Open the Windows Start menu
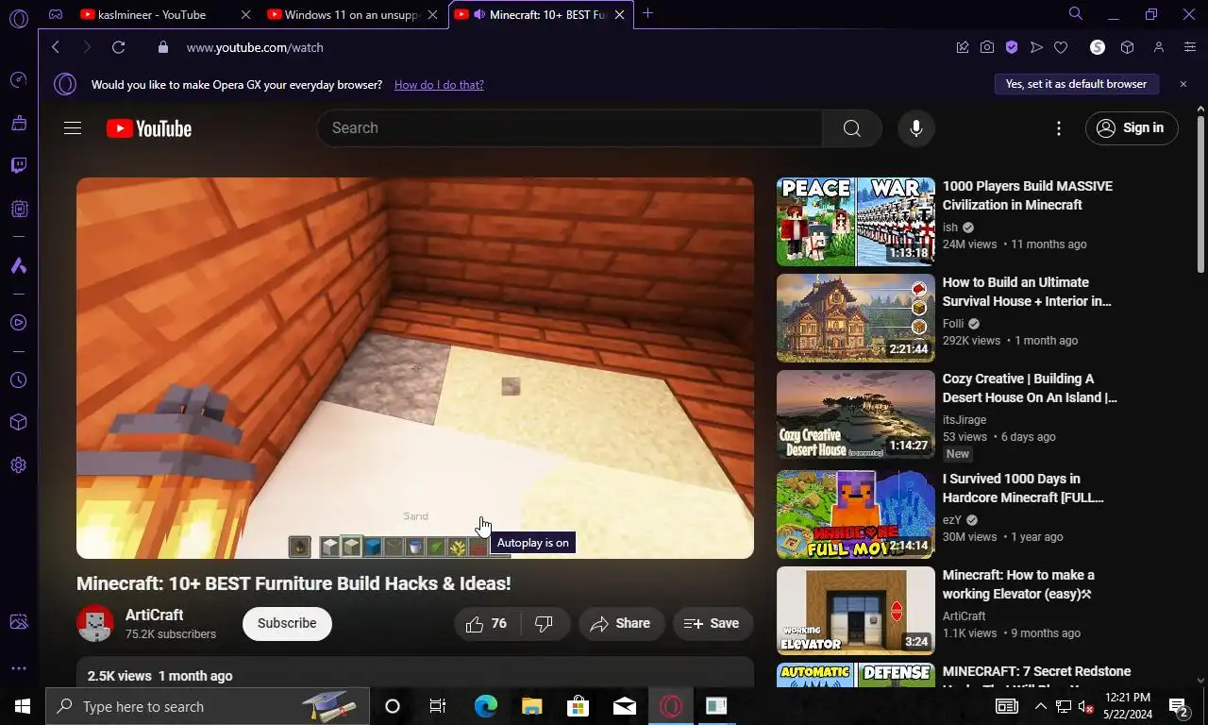This screenshot has height=725, width=1208. click(x=22, y=706)
